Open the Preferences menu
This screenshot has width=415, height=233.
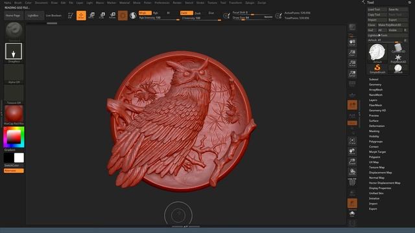tap(162, 3)
